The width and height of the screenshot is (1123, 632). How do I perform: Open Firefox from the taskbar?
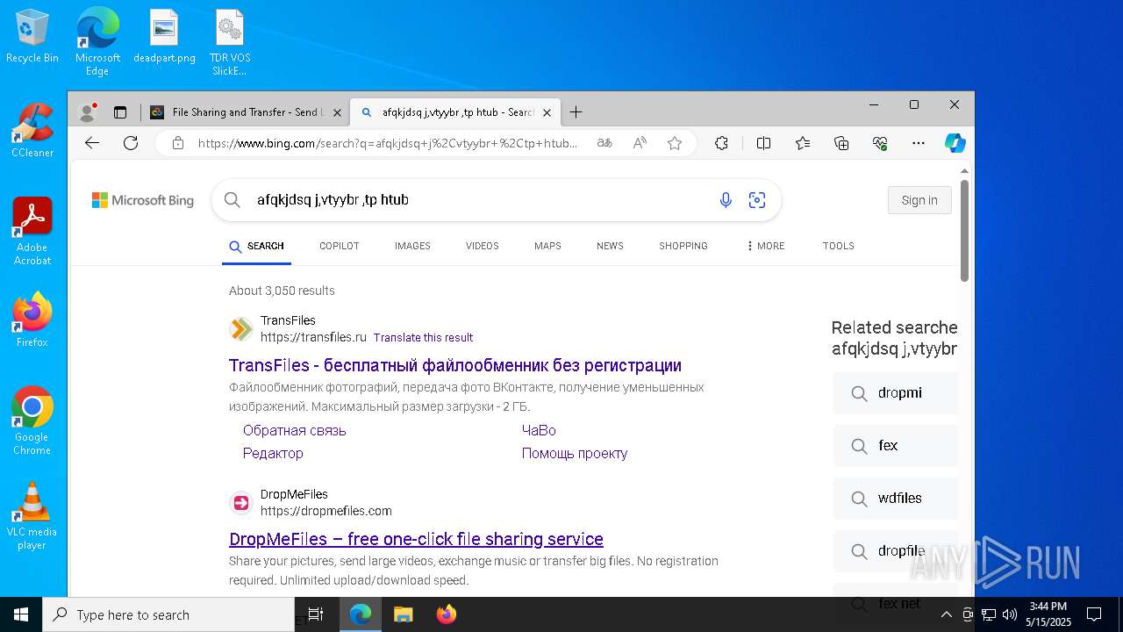click(447, 614)
